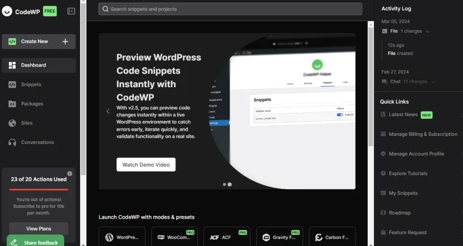
Task: Click the Gravity Forms logo icon
Action: tap(266, 237)
